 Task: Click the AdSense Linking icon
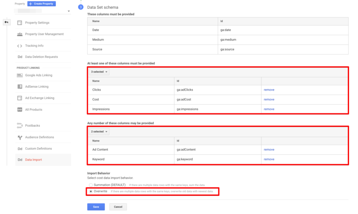coord(20,87)
